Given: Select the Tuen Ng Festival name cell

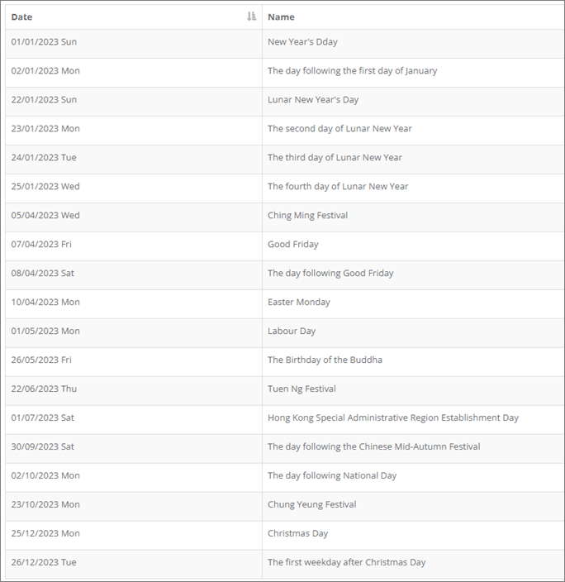Looking at the screenshot, I should click(301, 389).
